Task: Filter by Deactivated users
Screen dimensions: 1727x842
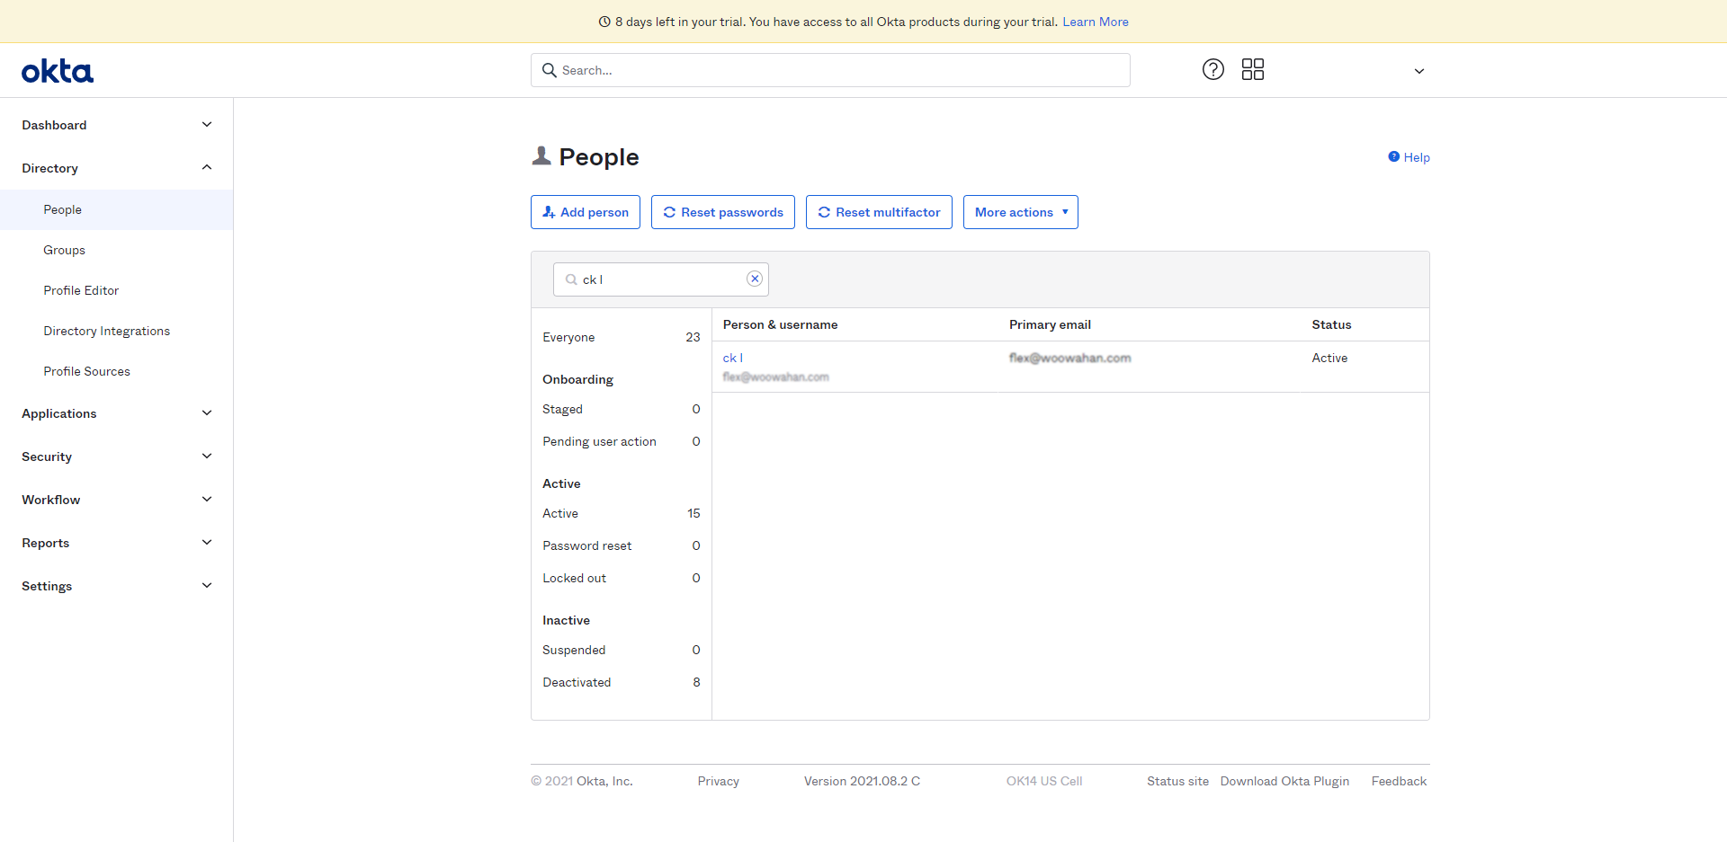Action: pyautogui.click(x=621, y=682)
